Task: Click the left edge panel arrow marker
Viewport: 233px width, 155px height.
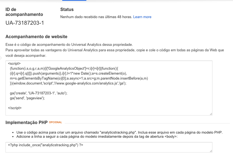Action: click(1, 58)
